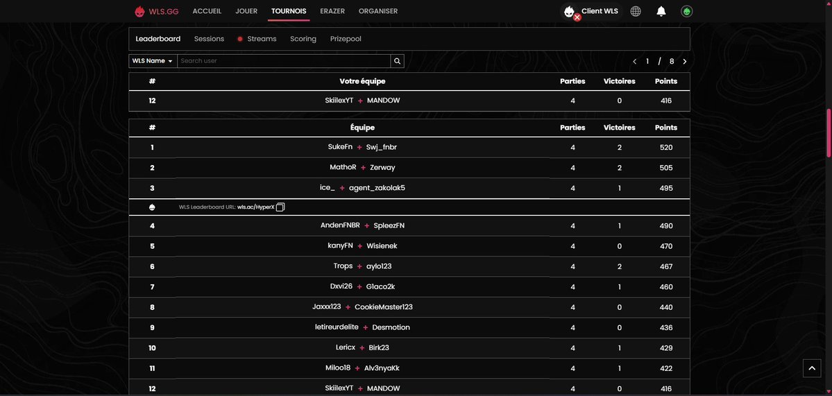Click player letireurdelite
The width and height of the screenshot is (832, 396).
[x=337, y=327]
